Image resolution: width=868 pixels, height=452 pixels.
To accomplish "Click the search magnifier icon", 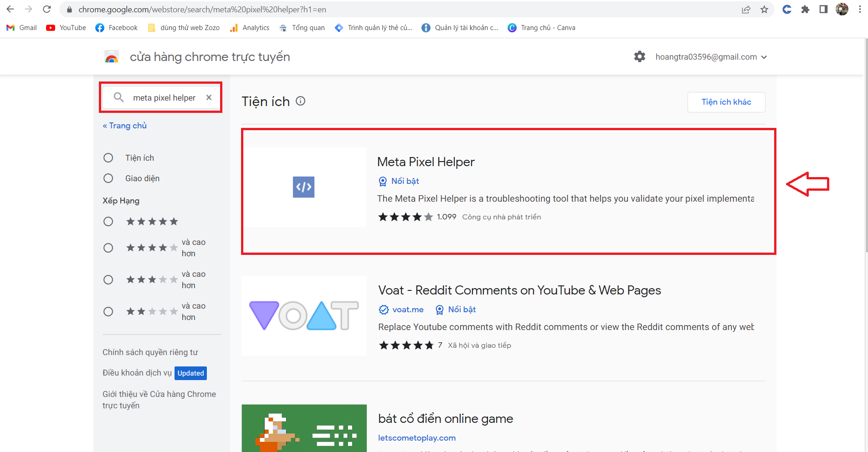I will coord(118,97).
